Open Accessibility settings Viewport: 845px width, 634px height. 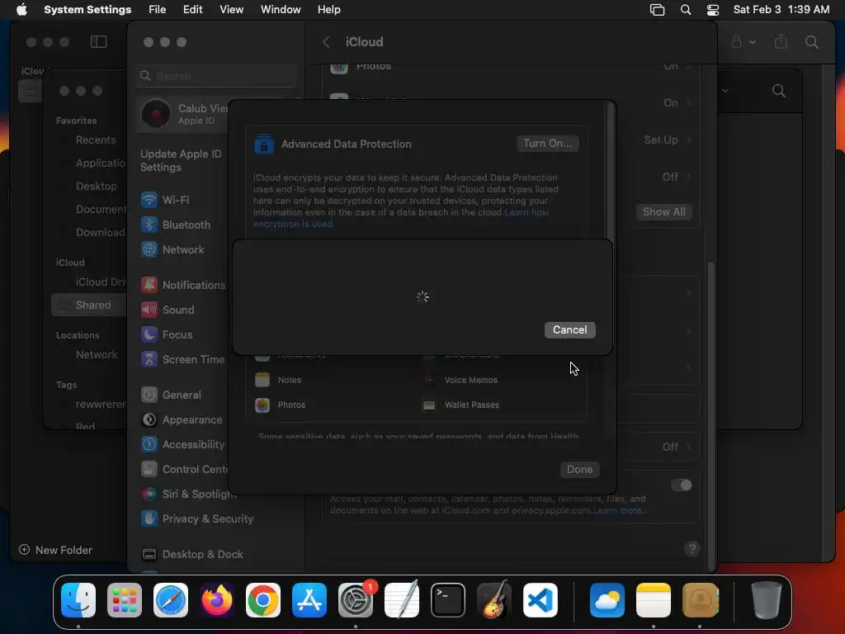(183, 445)
